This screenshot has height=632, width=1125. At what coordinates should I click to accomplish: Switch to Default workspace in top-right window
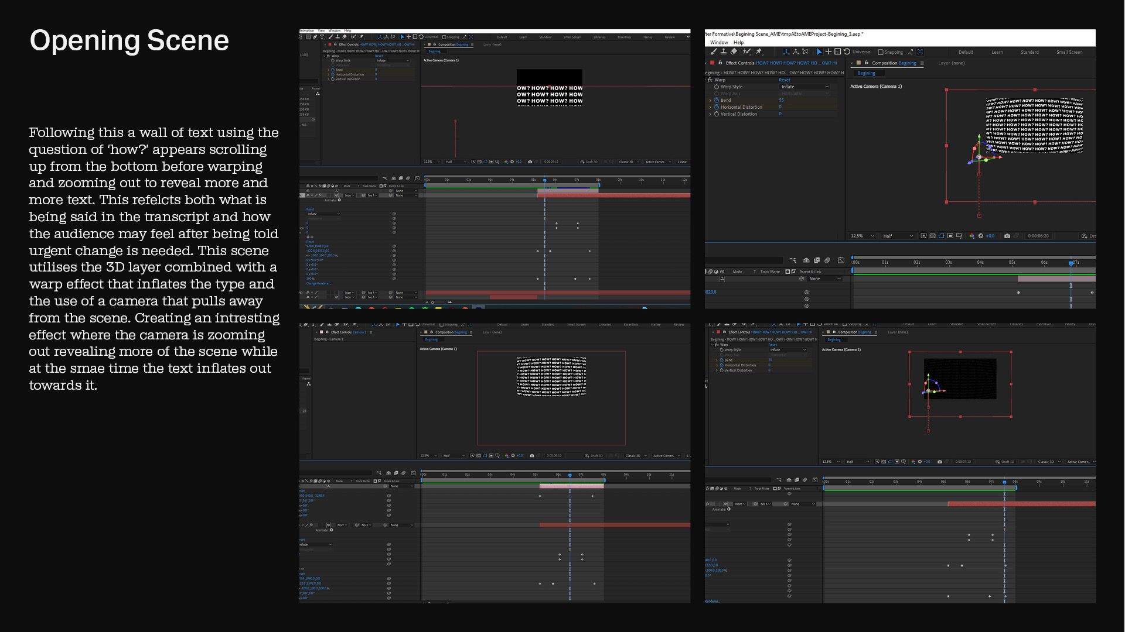966,52
